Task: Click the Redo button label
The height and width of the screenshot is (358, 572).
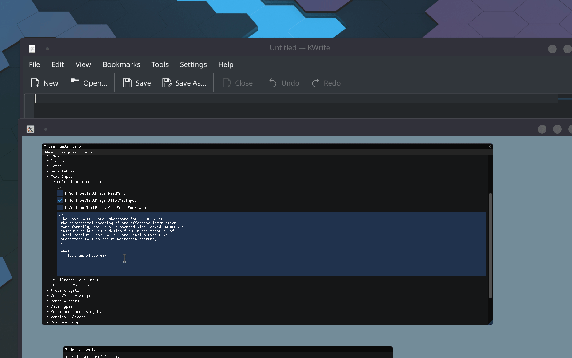Action: click(x=332, y=83)
